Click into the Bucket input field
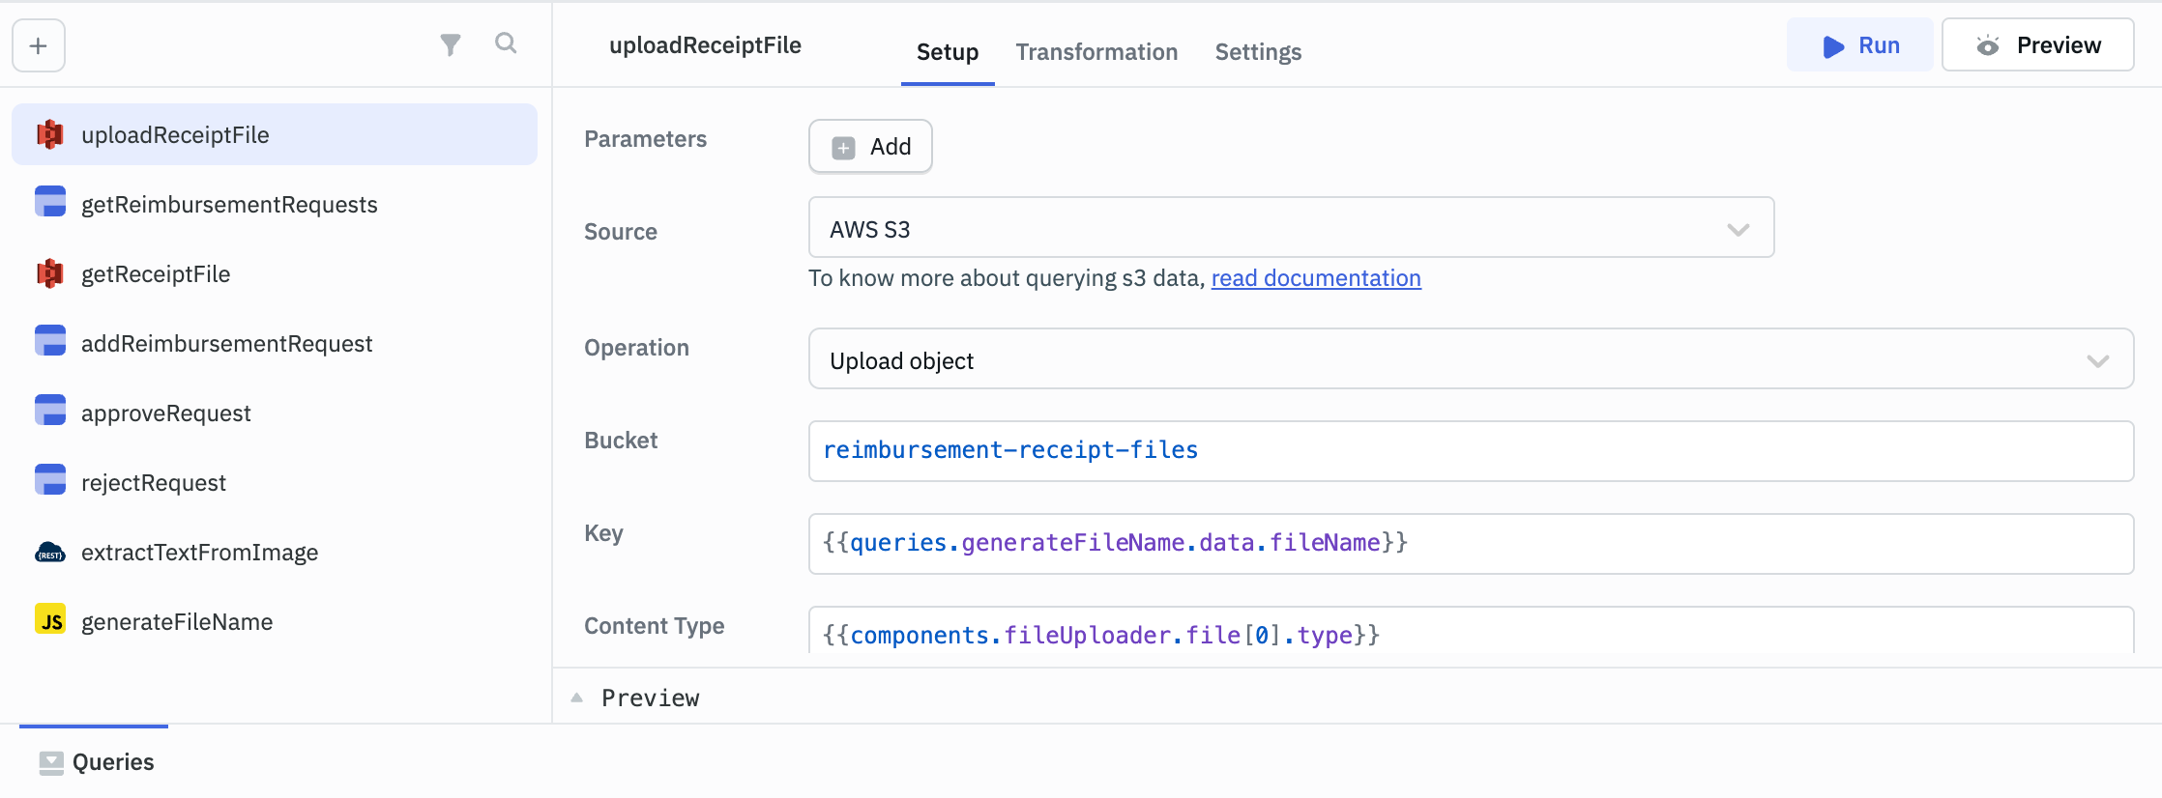Image resolution: width=2162 pixels, height=798 pixels. click(x=1470, y=451)
